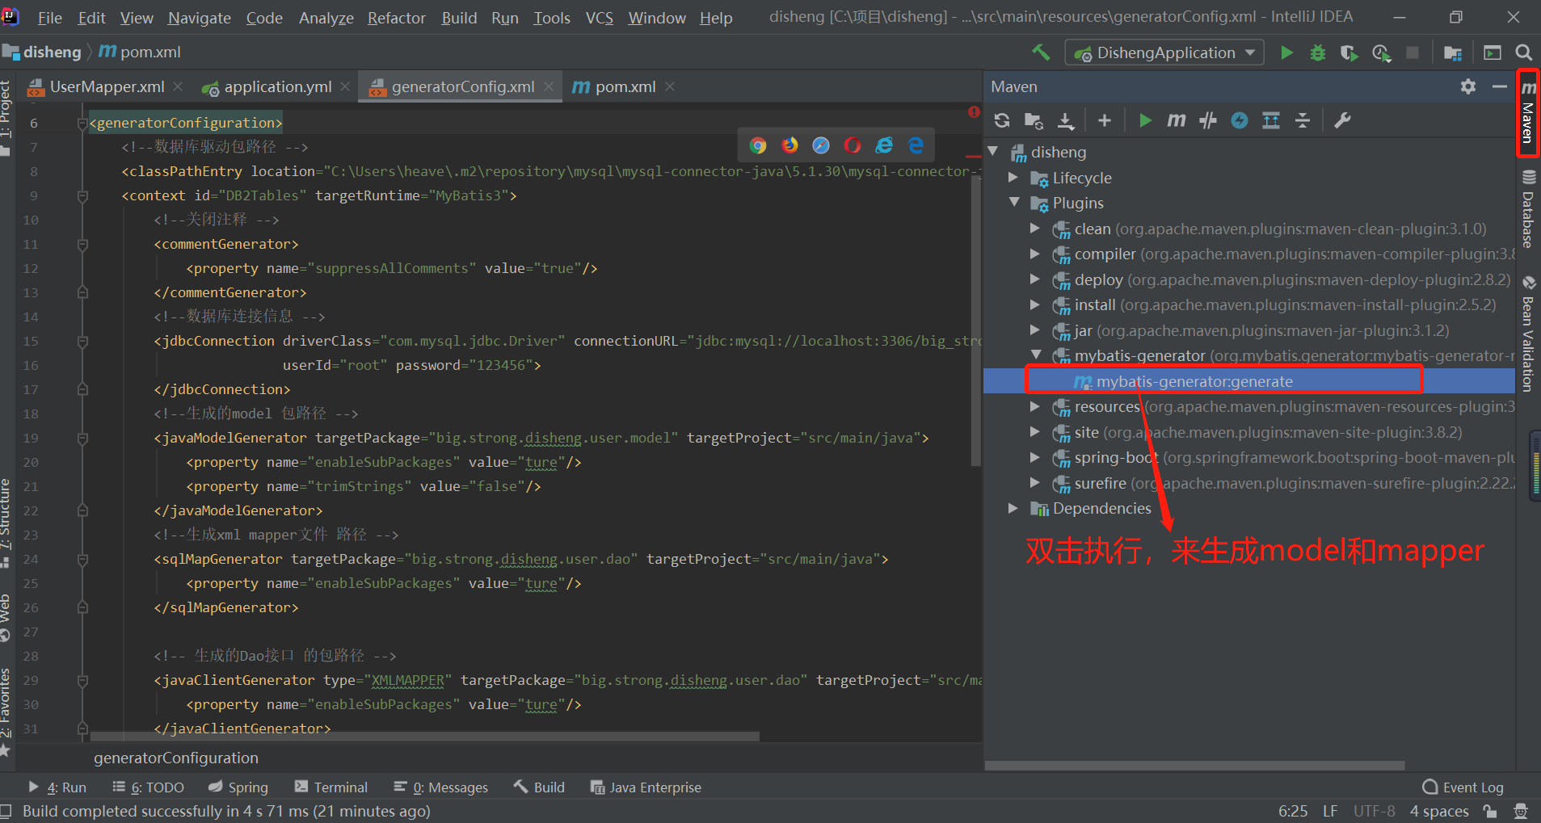Expand the compiler plugin node

pyautogui.click(x=1034, y=254)
